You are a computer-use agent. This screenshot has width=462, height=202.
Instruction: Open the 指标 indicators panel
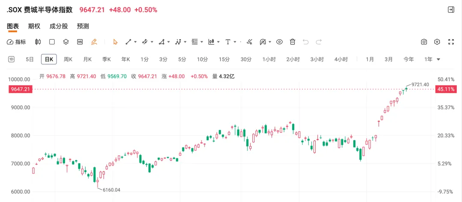16,42
